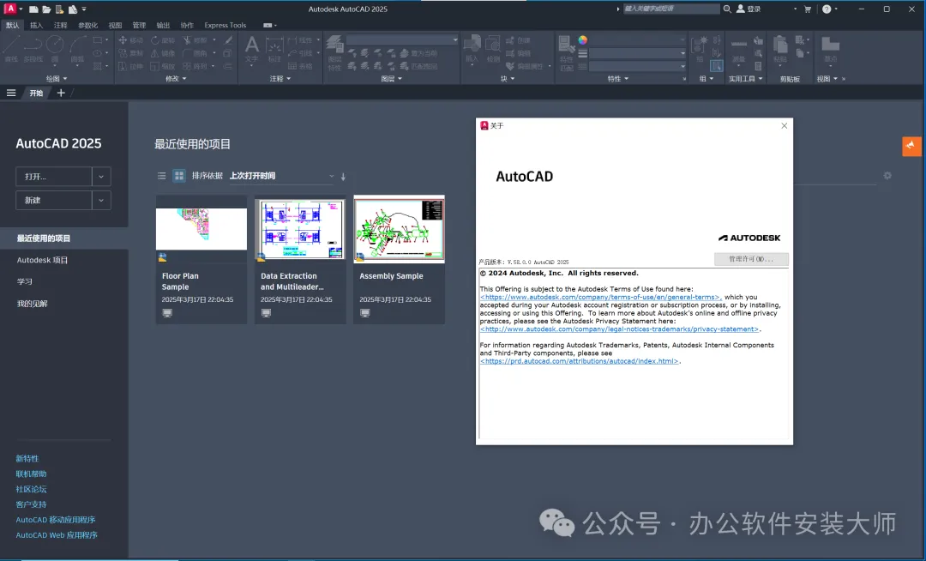Select the Line (直线) draw tool
Screen dimensions: 926x561
(11, 48)
